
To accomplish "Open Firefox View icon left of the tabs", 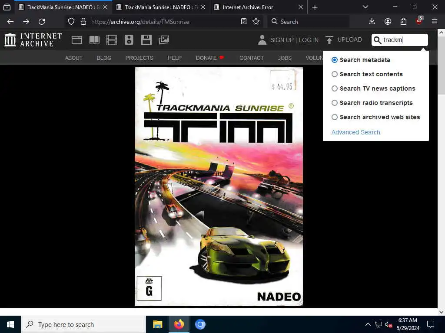I will [x=7, y=7].
